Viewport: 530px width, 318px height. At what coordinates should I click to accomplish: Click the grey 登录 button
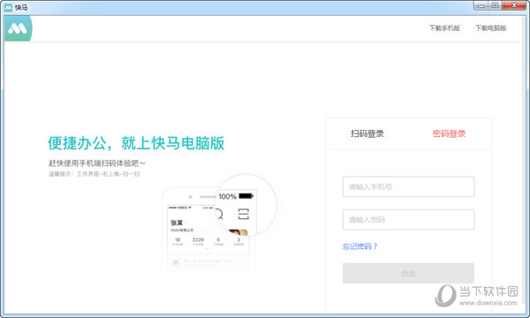(408, 274)
